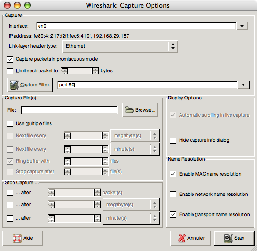Image resolution: width=257 pixels, height=251 pixels.
Task: Enable stop capture after minute(s) checkbox
Action: tap(10, 218)
